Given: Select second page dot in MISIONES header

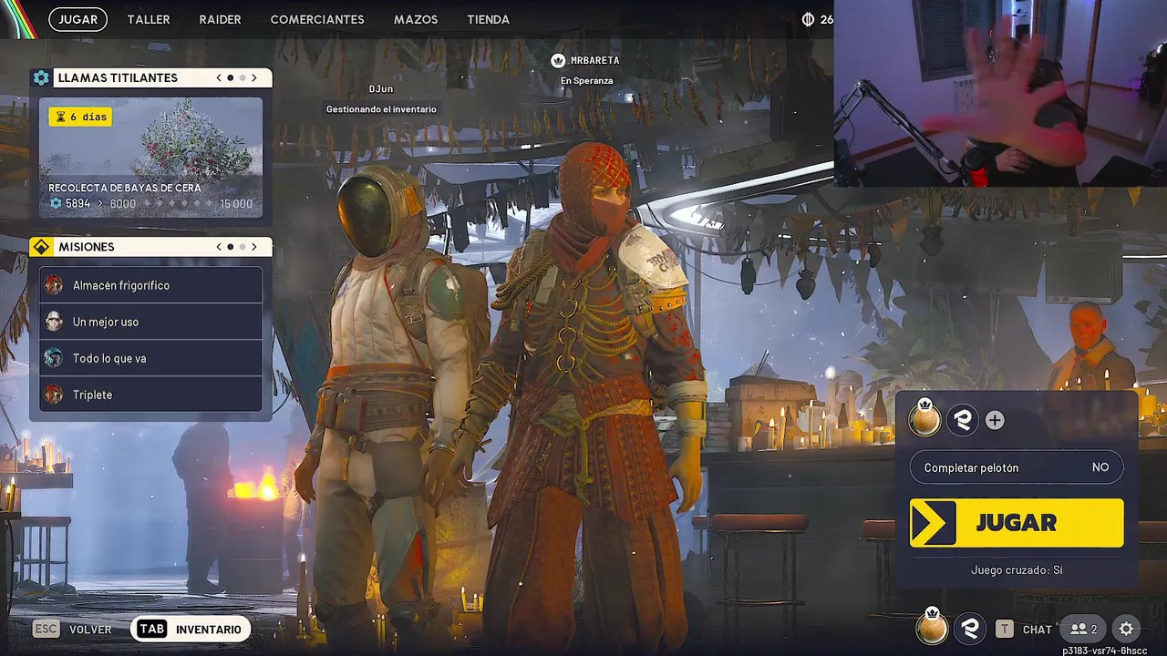Looking at the screenshot, I should click(242, 247).
